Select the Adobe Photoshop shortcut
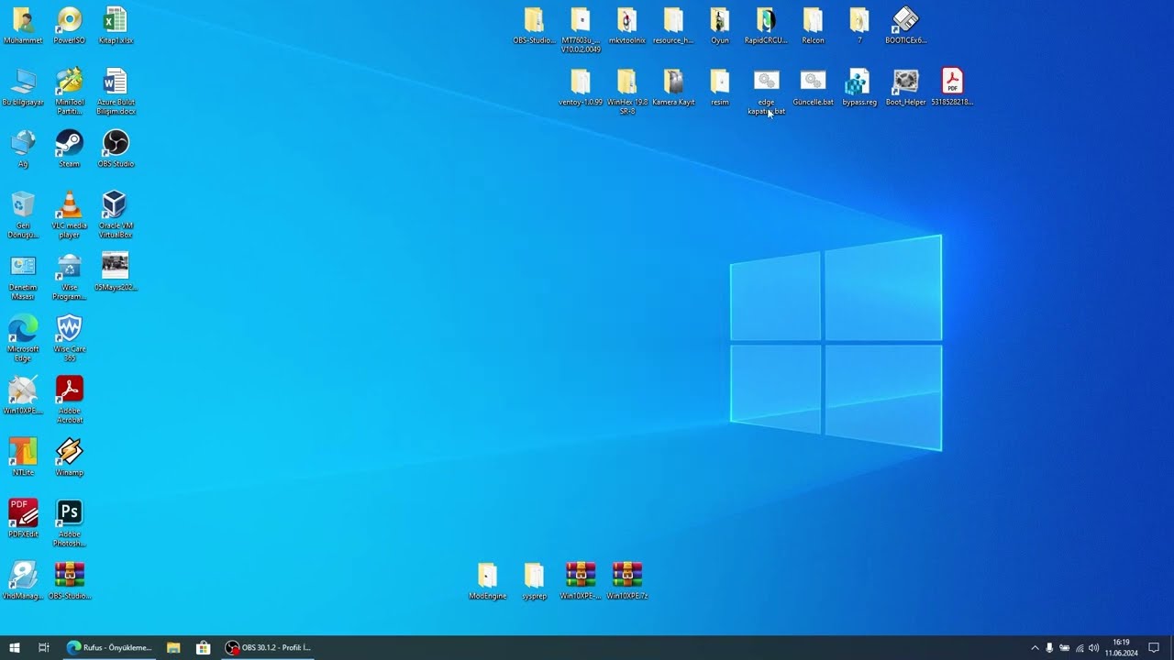 click(x=69, y=522)
